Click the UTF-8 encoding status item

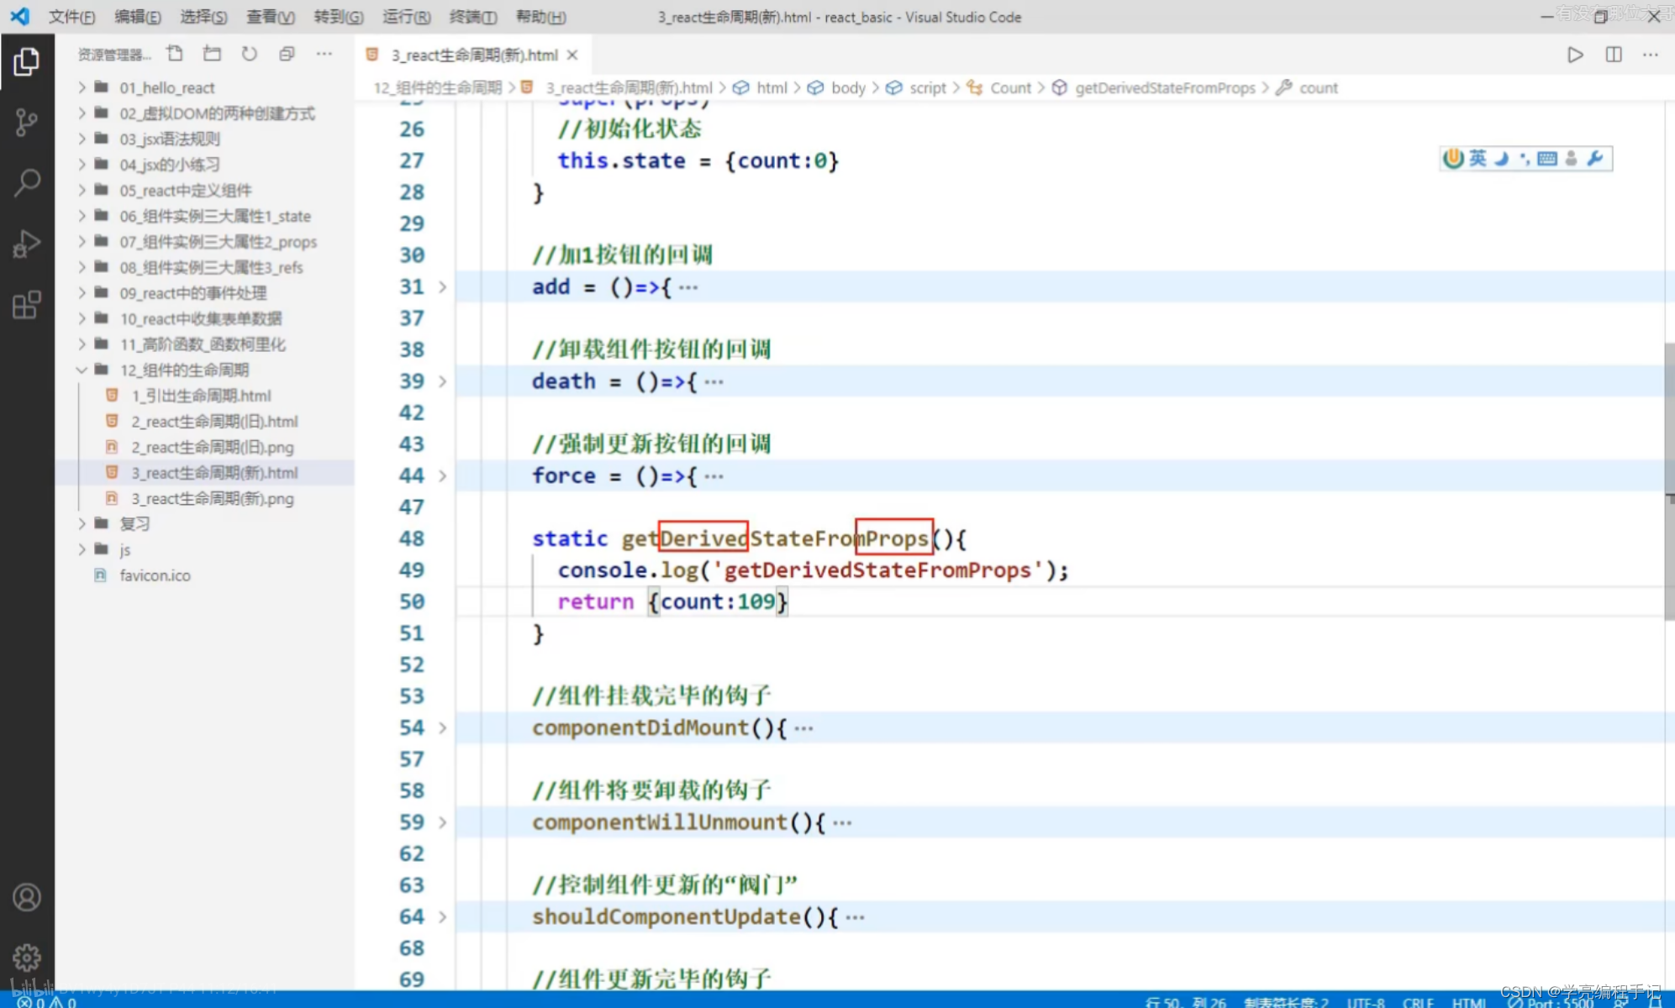point(1365,1001)
